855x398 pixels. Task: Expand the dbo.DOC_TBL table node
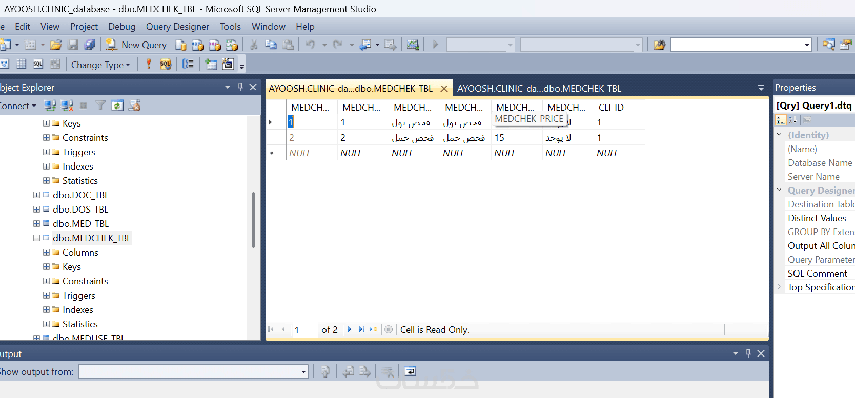[x=36, y=195]
